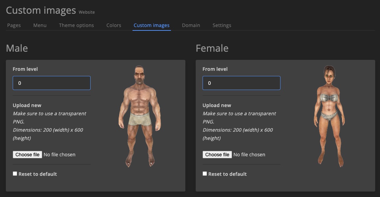The width and height of the screenshot is (380, 197).
Task: Select the active Custom images tab
Action: [x=151, y=25]
